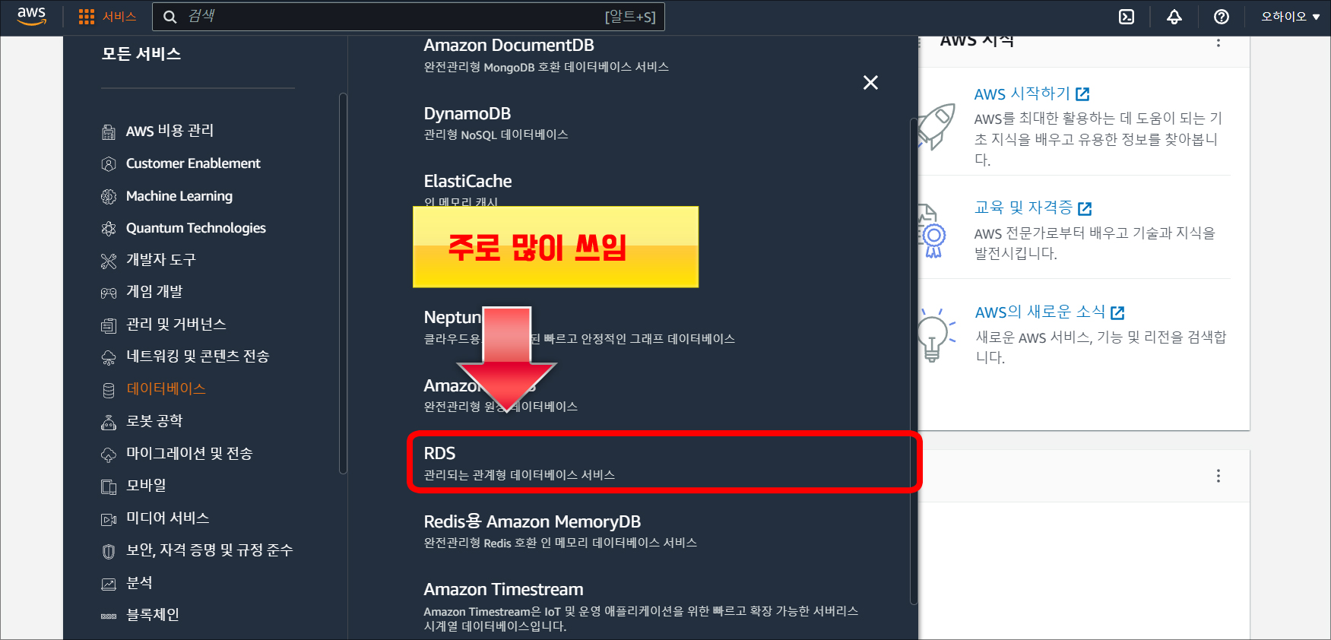1331x640 pixels.
Task: Select 데이터베이스 category
Action: pyautogui.click(x=166, y=389)
